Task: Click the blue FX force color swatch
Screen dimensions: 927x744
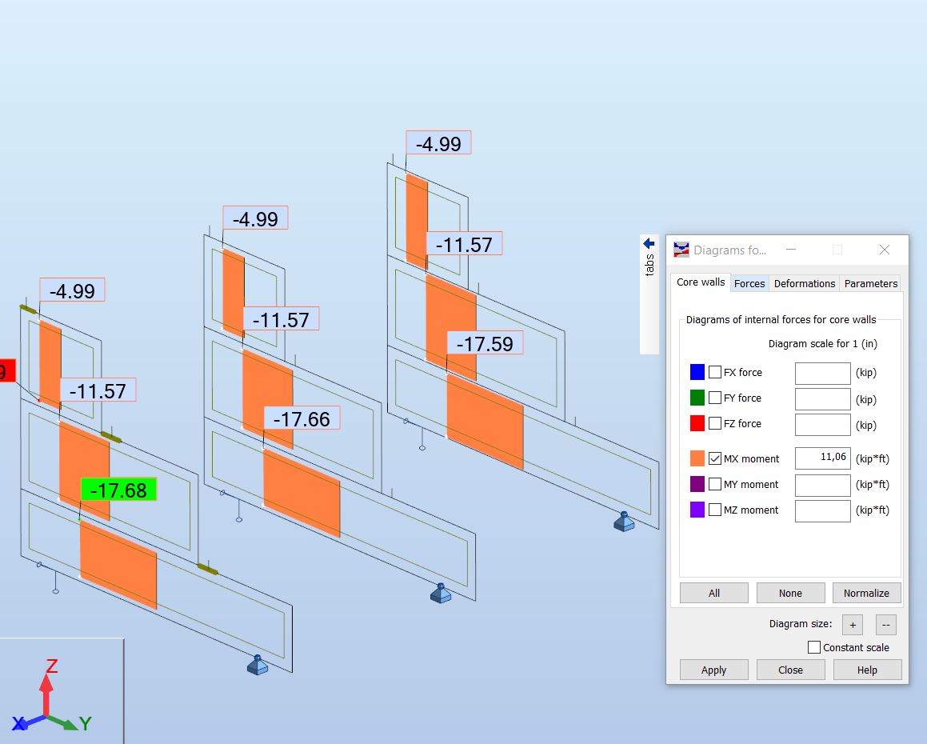Action: 697,372
